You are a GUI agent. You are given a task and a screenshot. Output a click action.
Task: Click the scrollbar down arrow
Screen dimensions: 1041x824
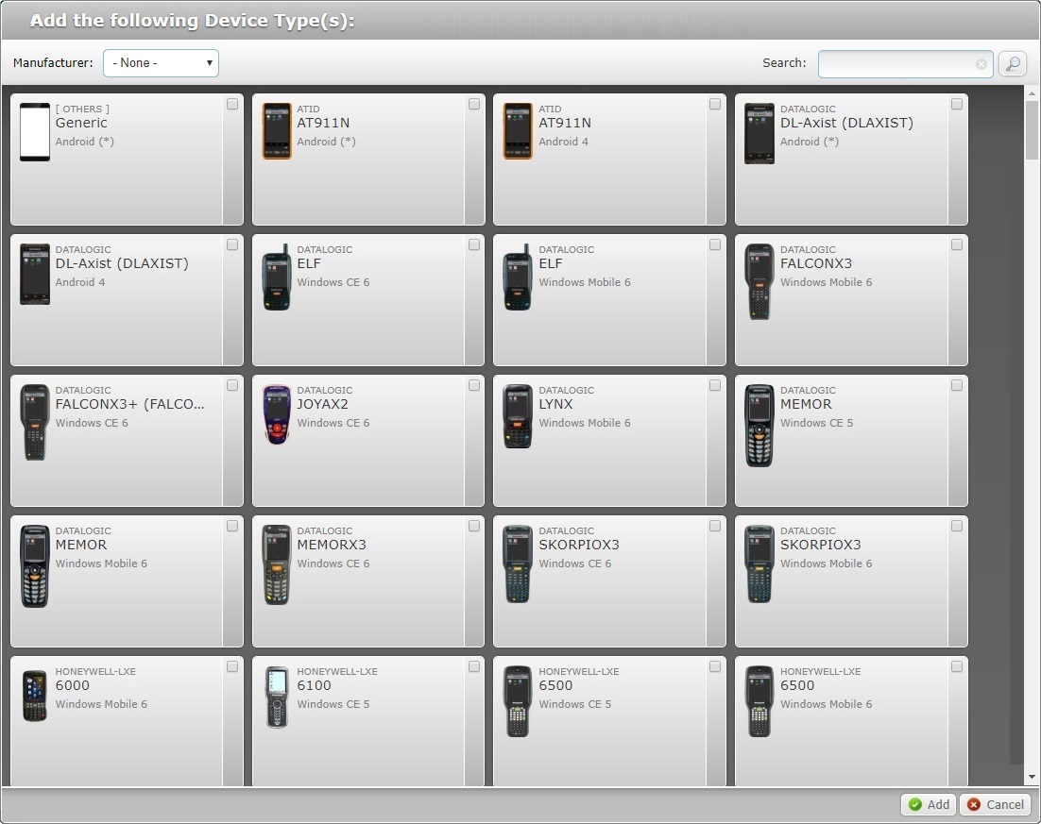coord(1032,778)
